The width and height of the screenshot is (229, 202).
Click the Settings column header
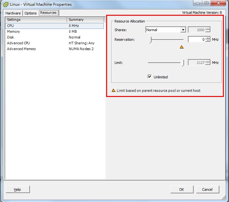[x=36, y=20]
